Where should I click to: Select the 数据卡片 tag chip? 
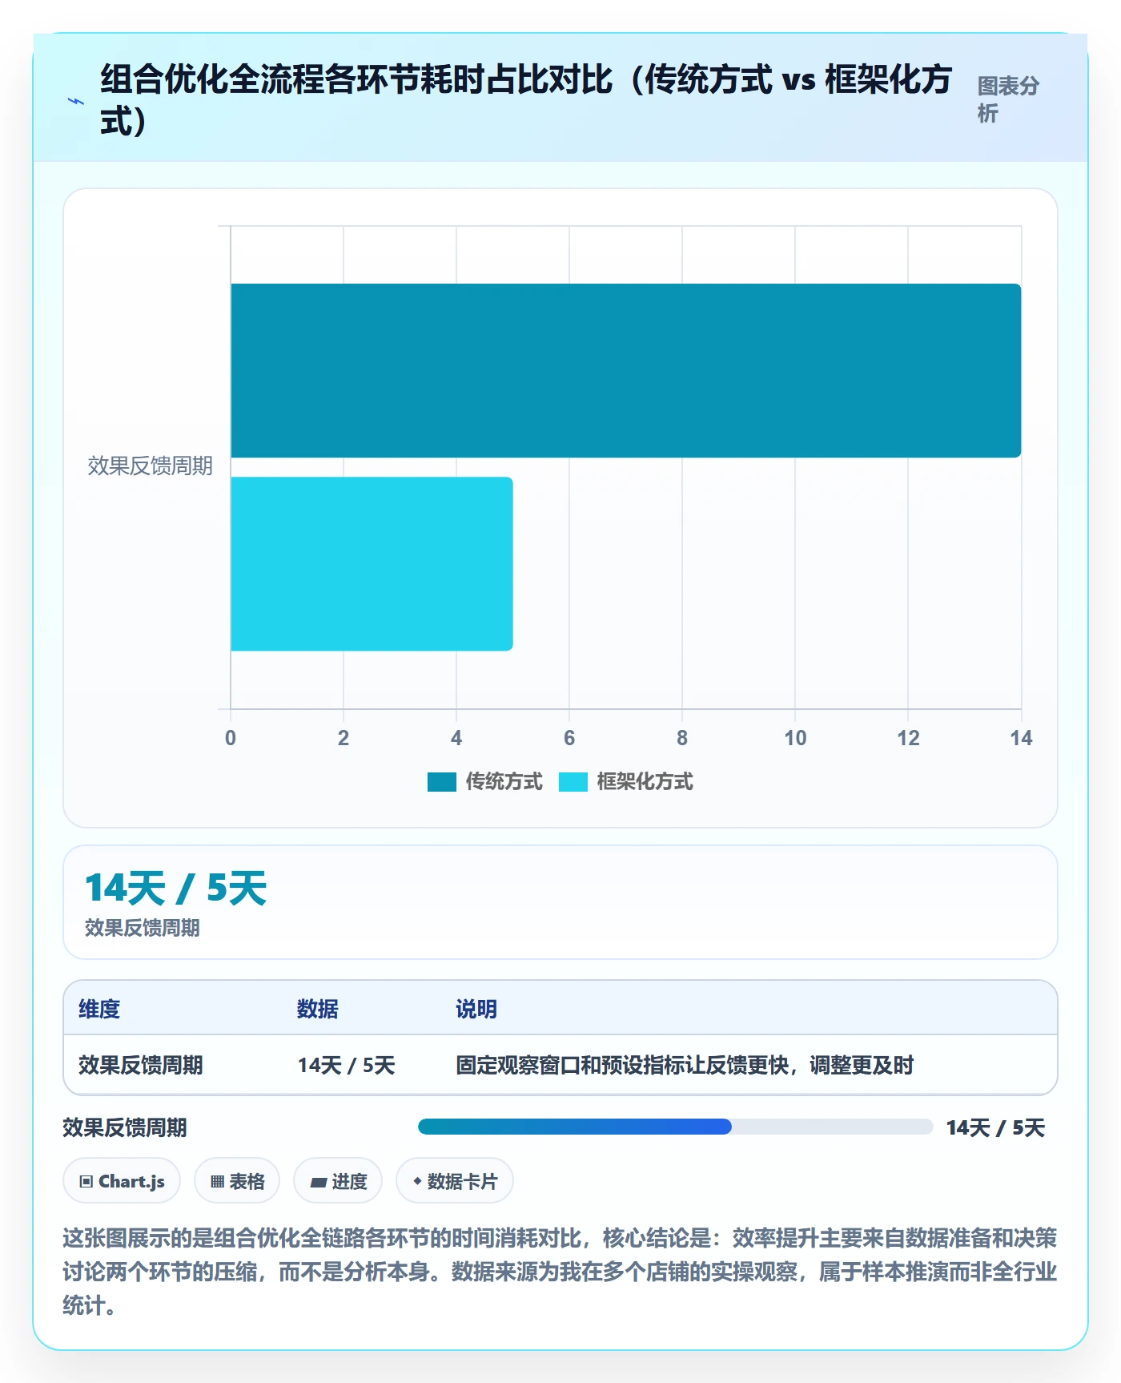click(455, 1181)
